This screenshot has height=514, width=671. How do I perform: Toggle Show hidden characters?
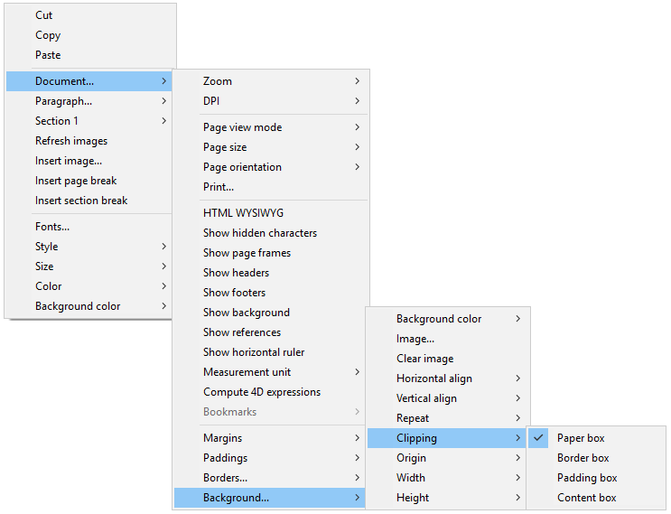[x=259, y=233]
